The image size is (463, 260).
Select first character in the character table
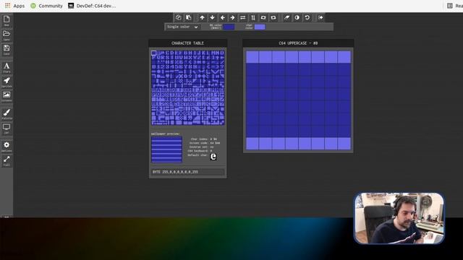pos(154,53)
